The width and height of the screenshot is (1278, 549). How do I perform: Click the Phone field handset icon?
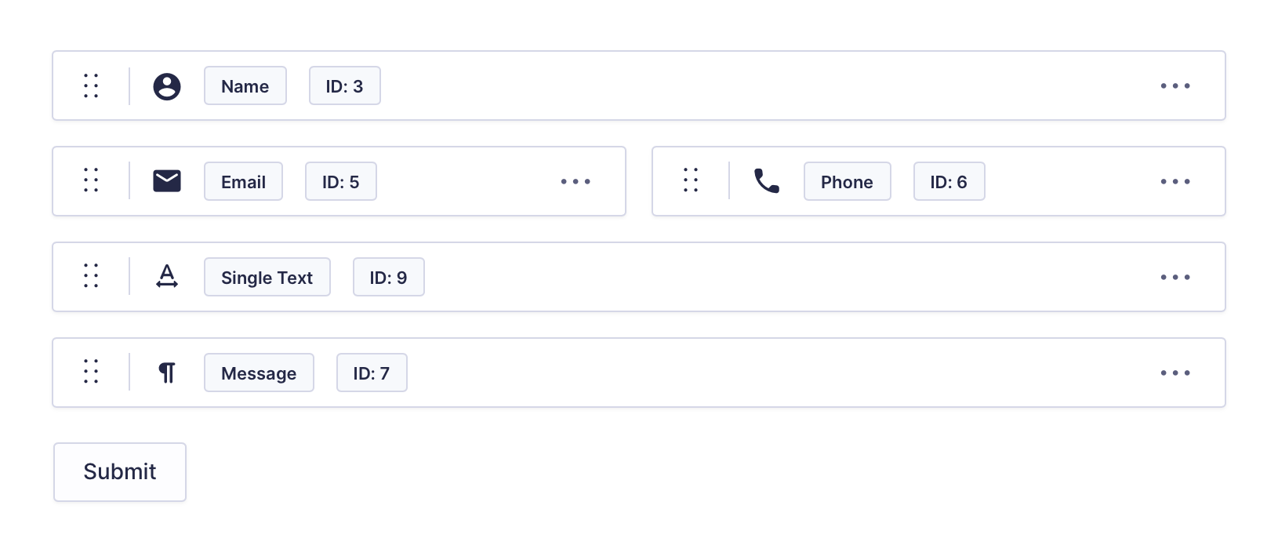(x=767, y=181)
